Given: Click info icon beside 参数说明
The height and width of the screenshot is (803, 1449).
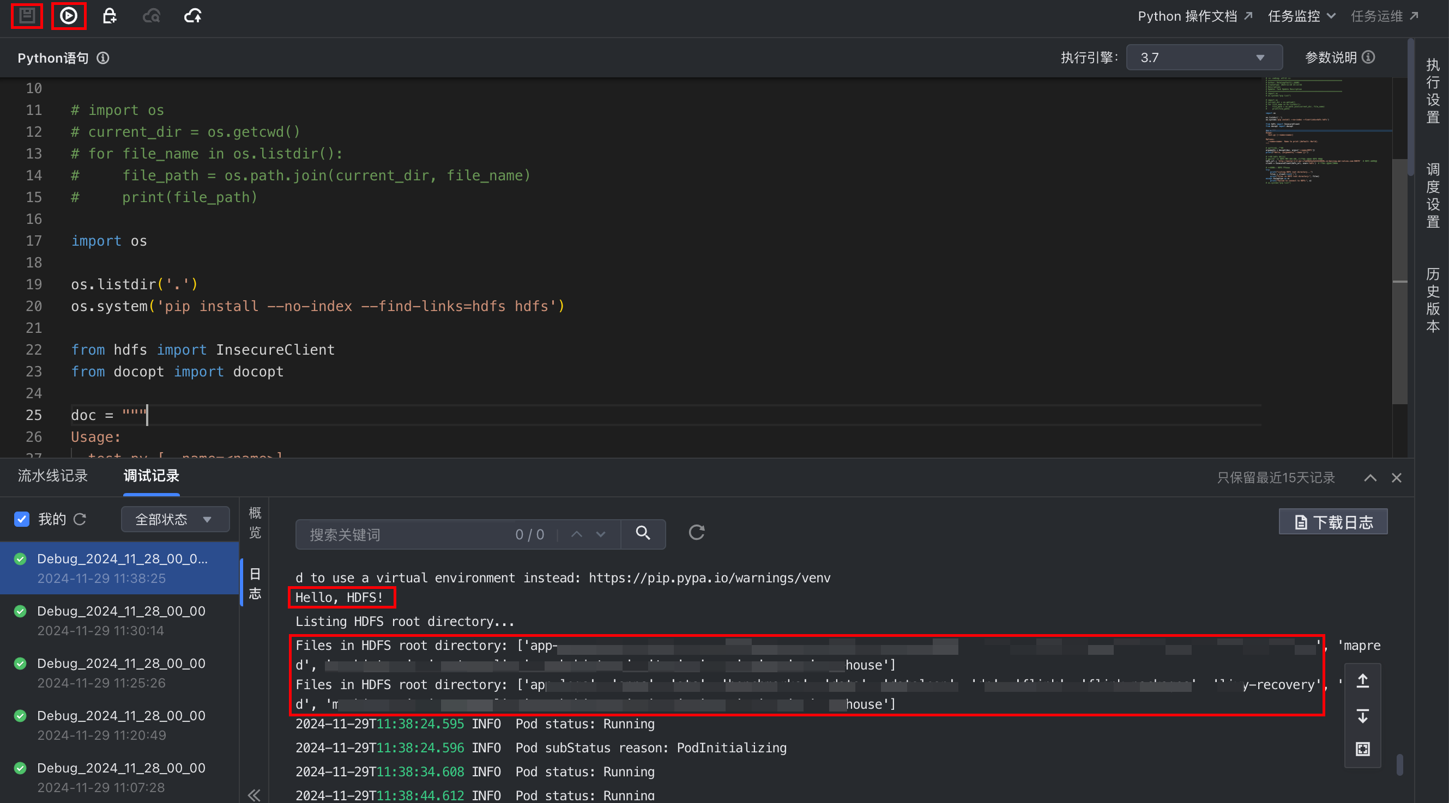Looking at the screenshot, I should [1368, 57].
